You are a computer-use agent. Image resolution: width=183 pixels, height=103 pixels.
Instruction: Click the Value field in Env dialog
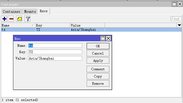click(55, 58)
